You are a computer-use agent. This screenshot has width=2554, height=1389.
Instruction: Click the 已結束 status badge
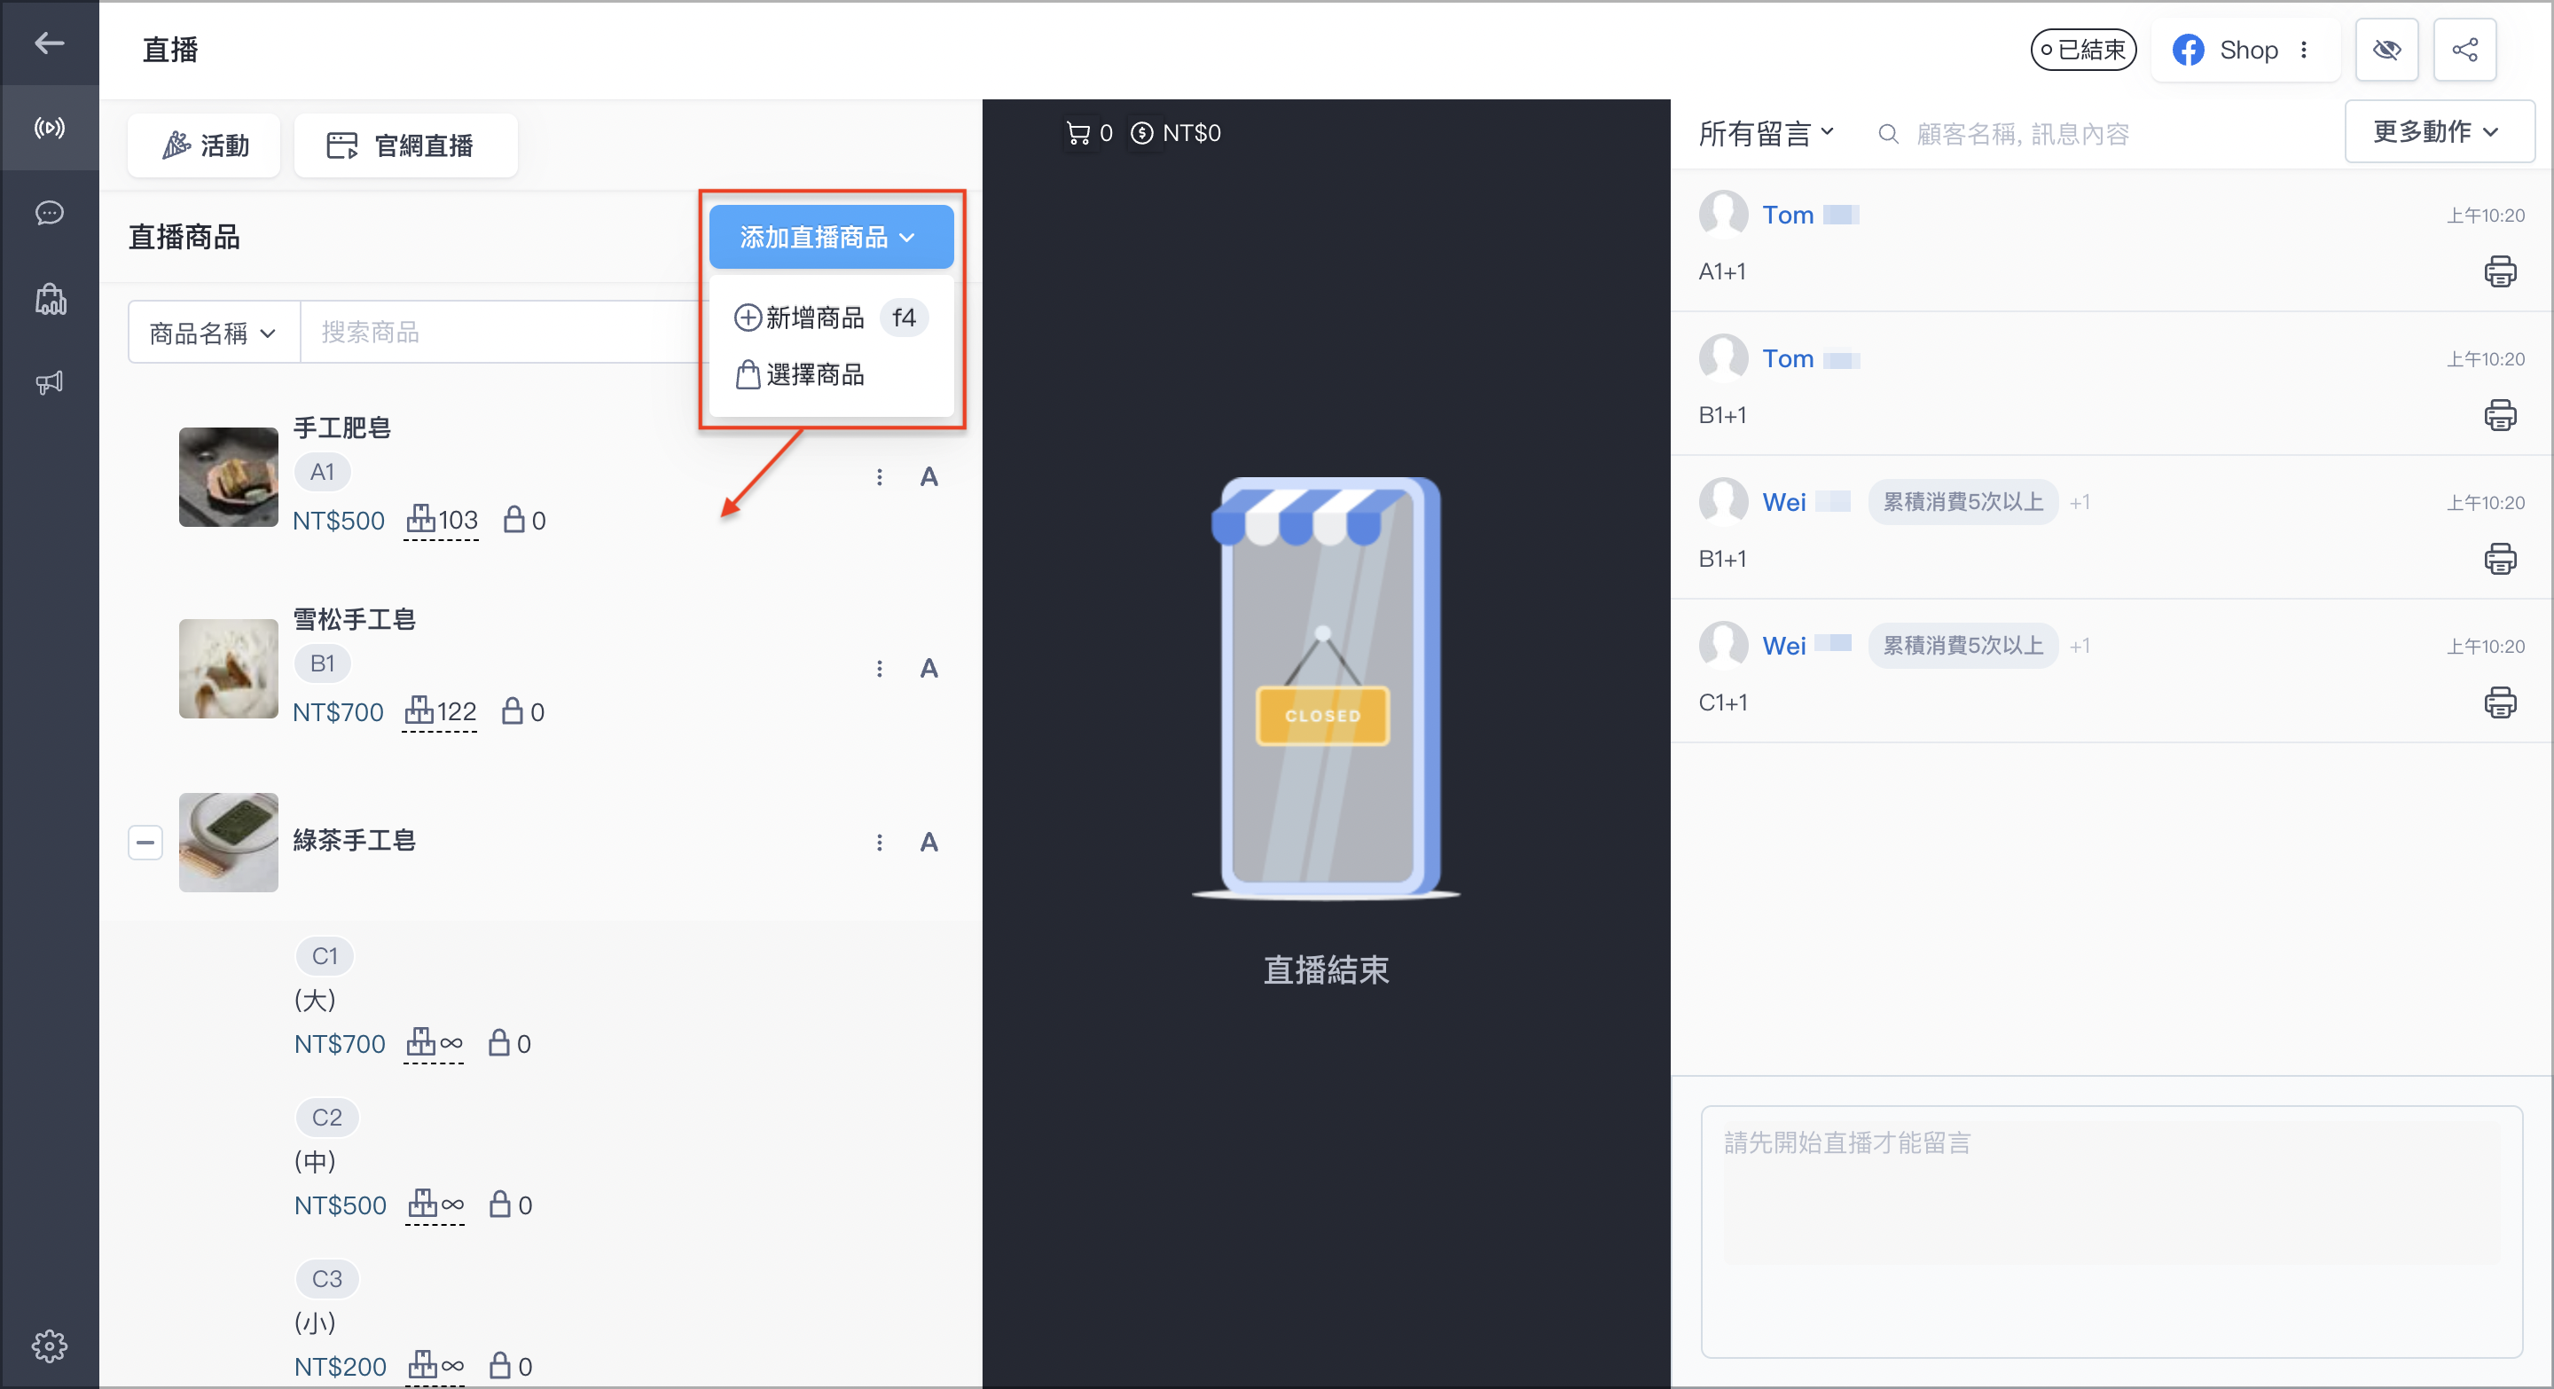pyautogui.click(x=2083, y=50)
